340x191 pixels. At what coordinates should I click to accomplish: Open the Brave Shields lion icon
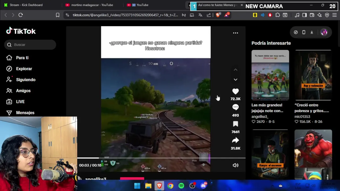point(218,15)
